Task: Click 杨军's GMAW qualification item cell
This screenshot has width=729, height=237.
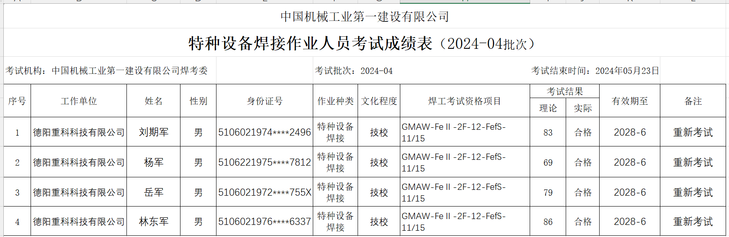Action: click(465, 162)
